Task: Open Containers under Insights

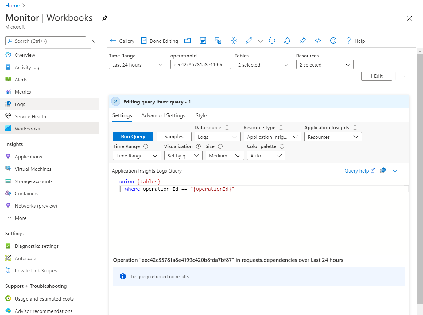Action: tap(50, 193)
